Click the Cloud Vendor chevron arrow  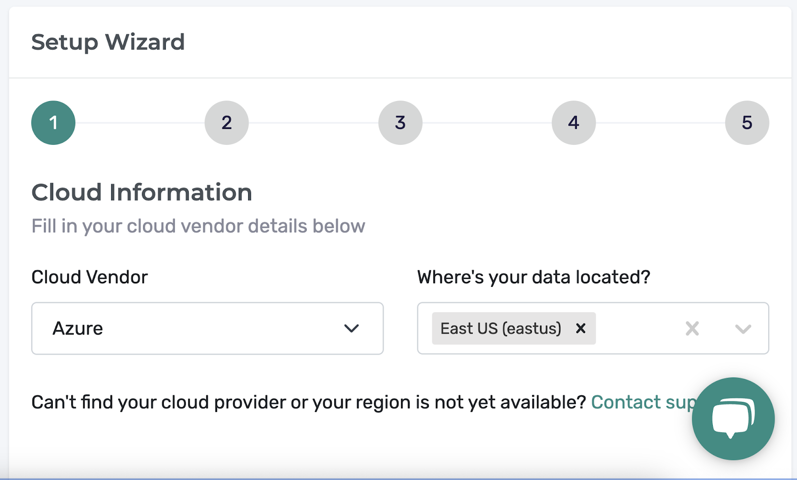click(x=351, y=329)
